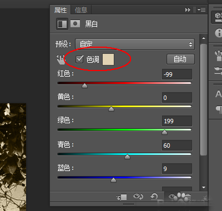Clip adjustment to layer below icon

(122, 197)
